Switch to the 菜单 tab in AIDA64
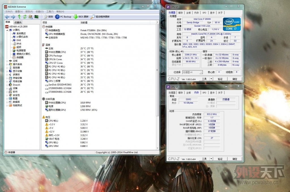Image resolution: width=290 pixels, height=192 pixels. click(x=8, y=22)
